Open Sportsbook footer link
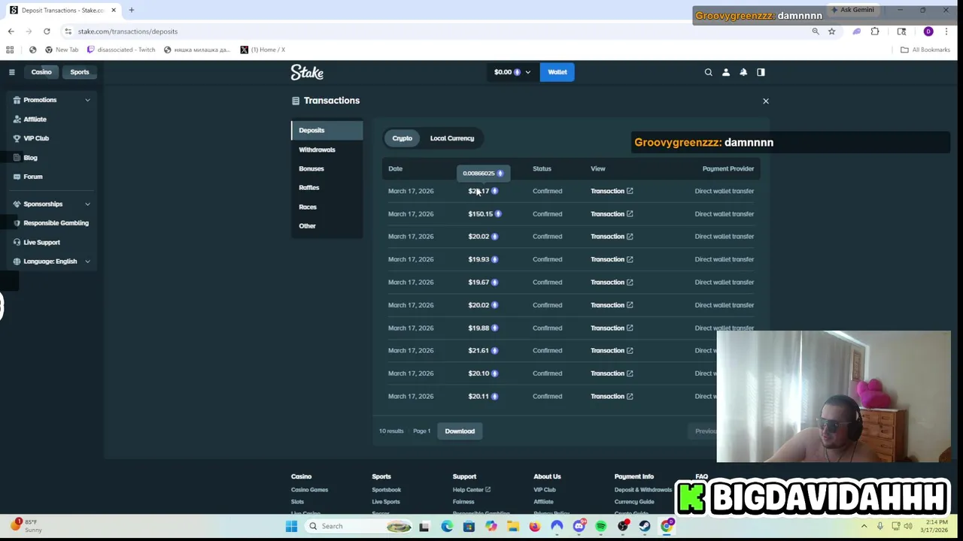Viewport: 963px width, 541px height. (386, 490)
